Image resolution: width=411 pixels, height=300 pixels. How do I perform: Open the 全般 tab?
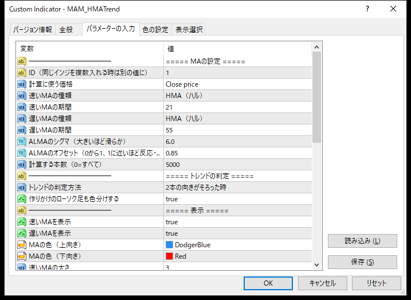click(69, 29)
